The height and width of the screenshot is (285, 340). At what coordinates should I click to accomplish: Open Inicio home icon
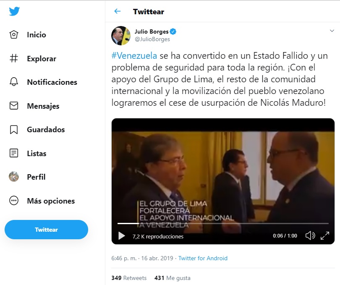click(14, 35)
